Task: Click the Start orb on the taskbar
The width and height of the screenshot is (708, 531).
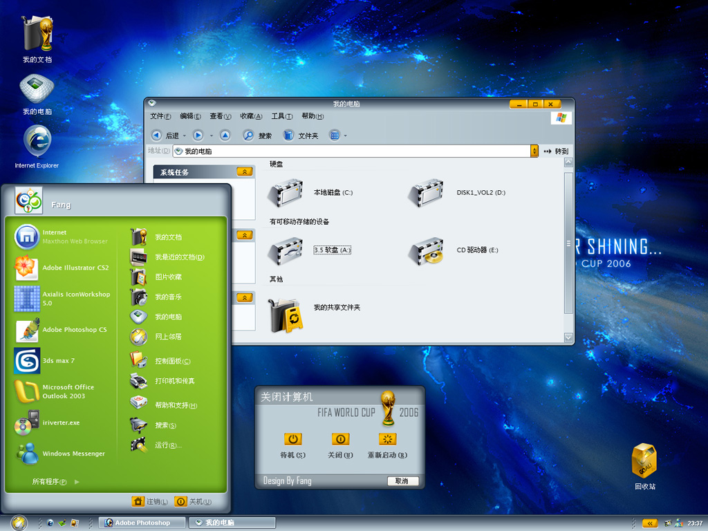Action: (x=19, y=523)
